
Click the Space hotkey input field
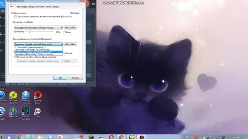pyautogui.click(x=71, y=61)
